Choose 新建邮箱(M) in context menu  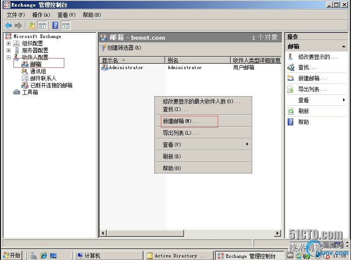click(203, 121)
